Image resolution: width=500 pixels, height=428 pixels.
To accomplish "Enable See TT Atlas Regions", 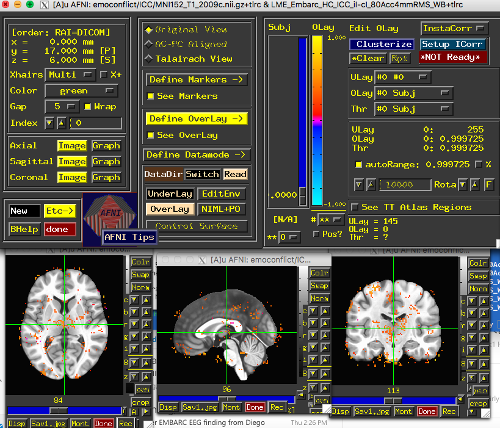I will click(x=354, y=208).
